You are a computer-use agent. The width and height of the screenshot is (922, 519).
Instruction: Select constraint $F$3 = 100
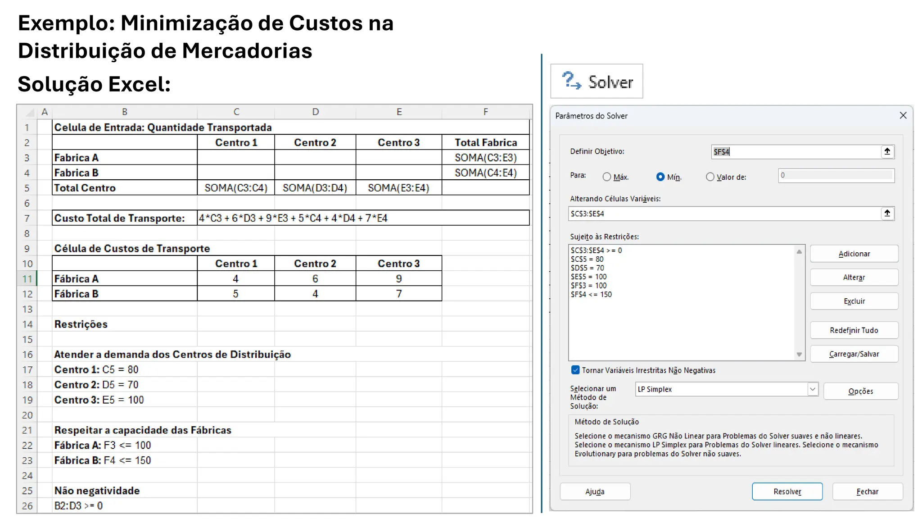pos(588,286)
